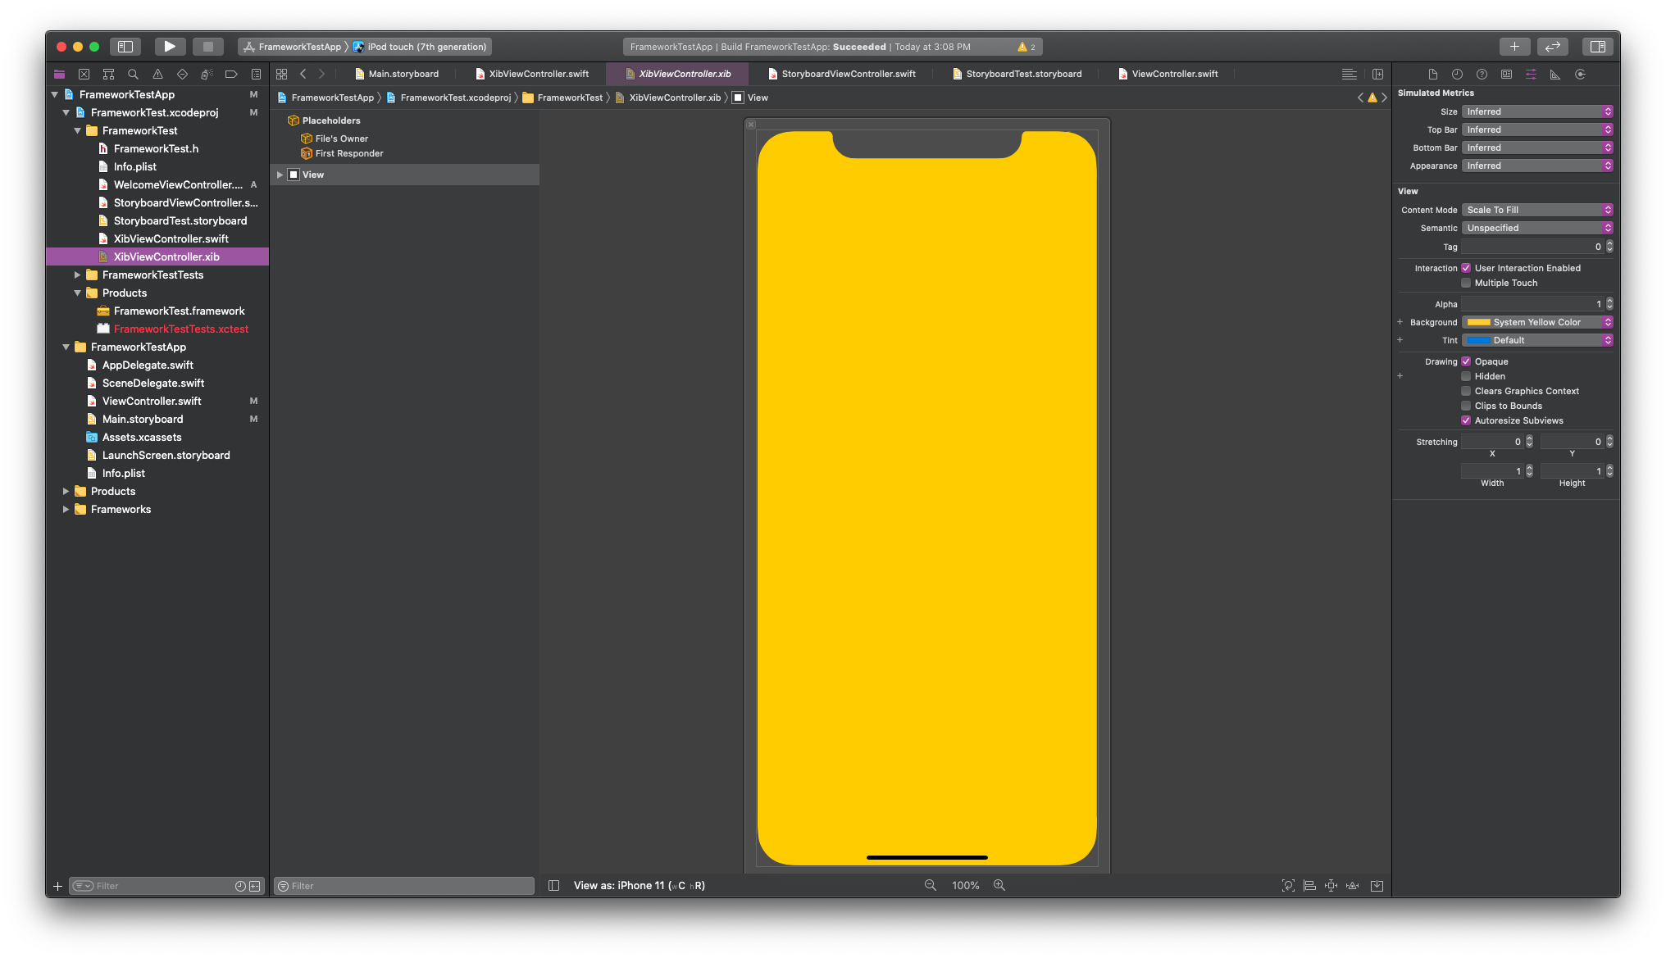Click the Add New Constraints icon

click(1331, 885)
